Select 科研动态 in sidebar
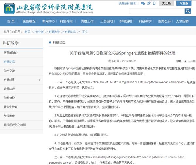196x165 pixels. pyautogui.click(x=22, y=62)
